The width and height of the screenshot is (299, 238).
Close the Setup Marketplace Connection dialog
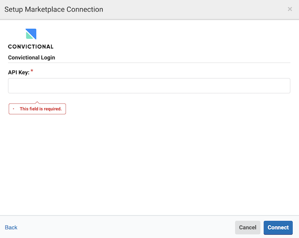coord(290,9)
